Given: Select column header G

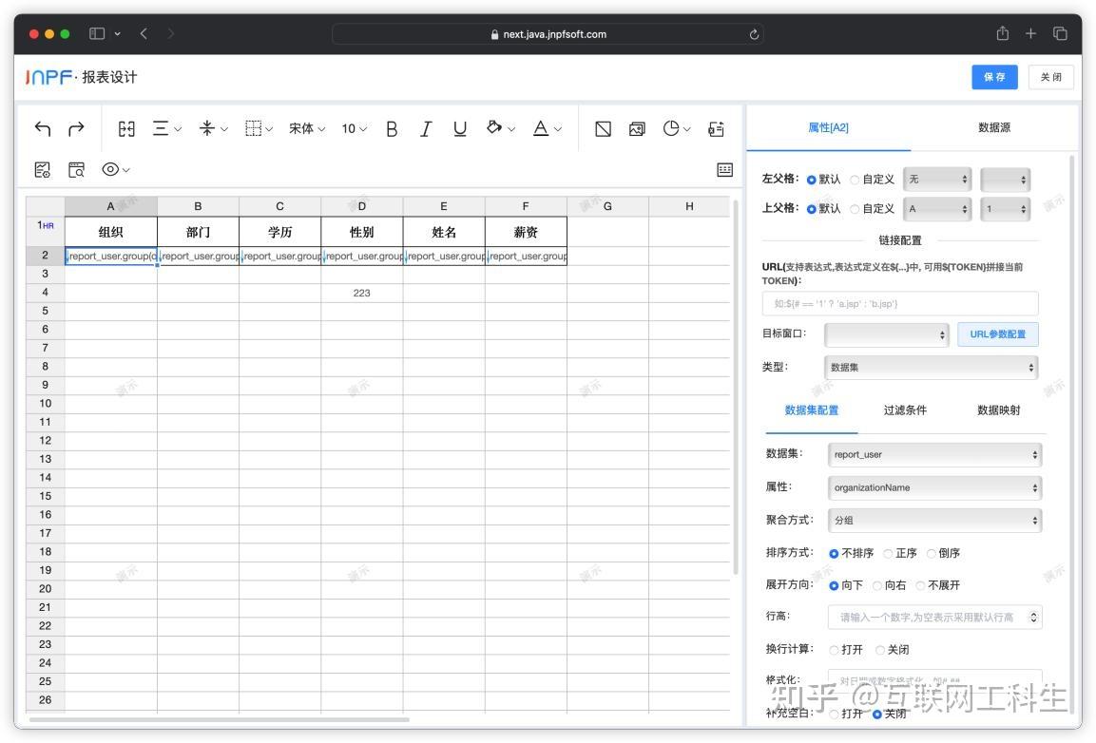Looking at the screenshot, I should click(x=607, y=206).
